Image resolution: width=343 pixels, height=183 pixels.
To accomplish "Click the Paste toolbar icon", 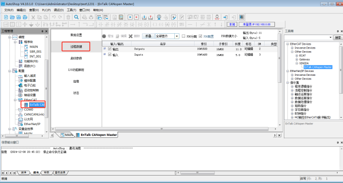I will coord(46,17).
